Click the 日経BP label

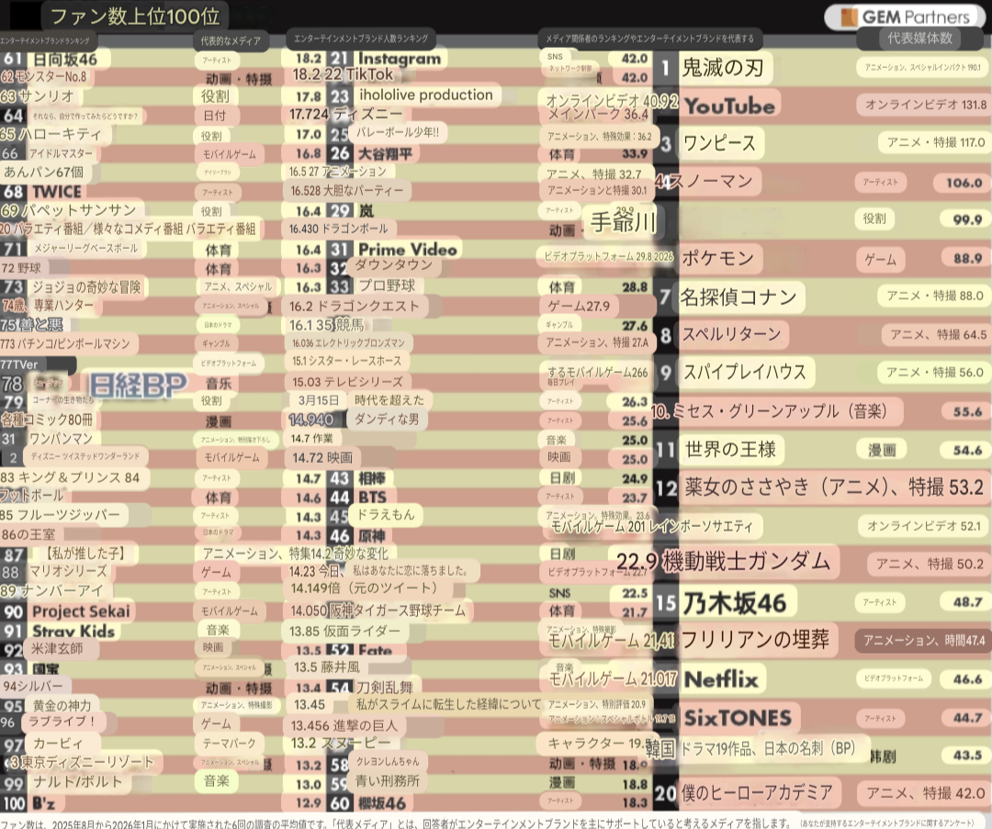(x=138, y=384)
